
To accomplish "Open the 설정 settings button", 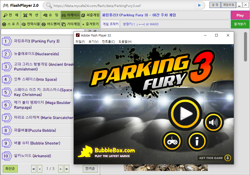I will [215, 5].
